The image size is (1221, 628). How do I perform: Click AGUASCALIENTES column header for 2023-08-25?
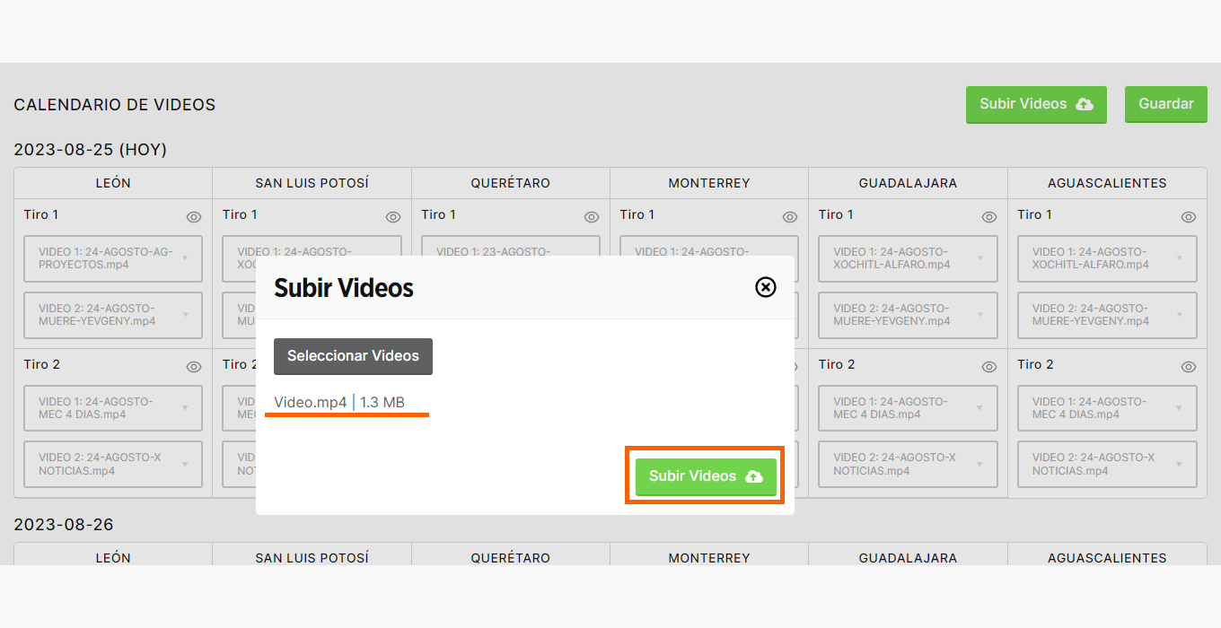coord(1107,183)
